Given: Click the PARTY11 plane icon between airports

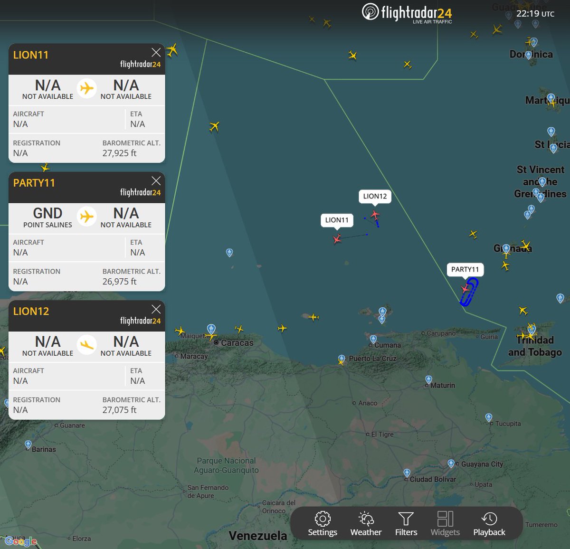Looking at the screenshot, I should [x=87, y=217].
